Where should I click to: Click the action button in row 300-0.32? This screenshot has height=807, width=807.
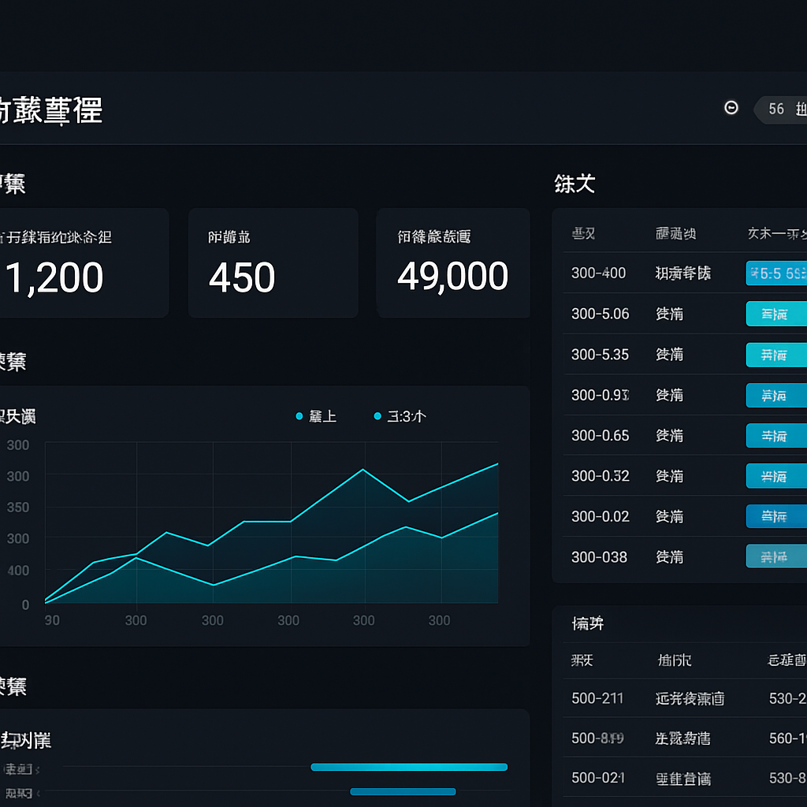(x=776, y=476)
